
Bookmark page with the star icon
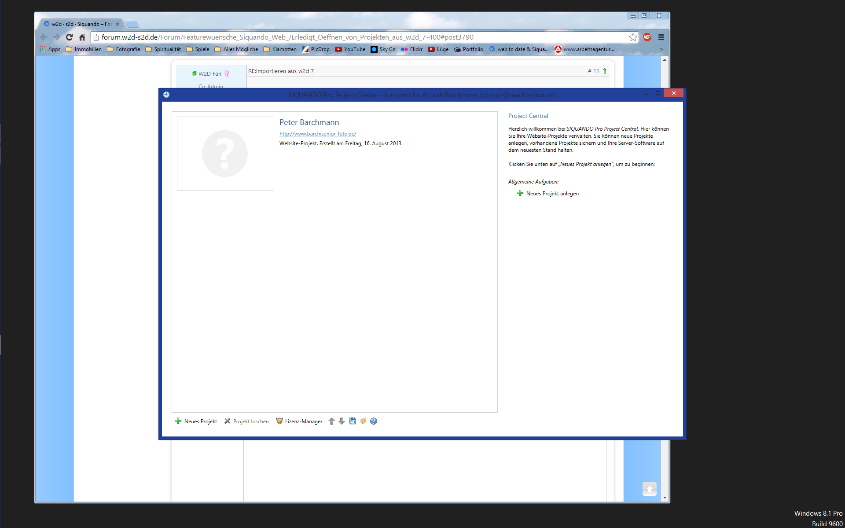click(x=633, y=37)
